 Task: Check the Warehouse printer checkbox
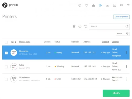pos(6,79)
